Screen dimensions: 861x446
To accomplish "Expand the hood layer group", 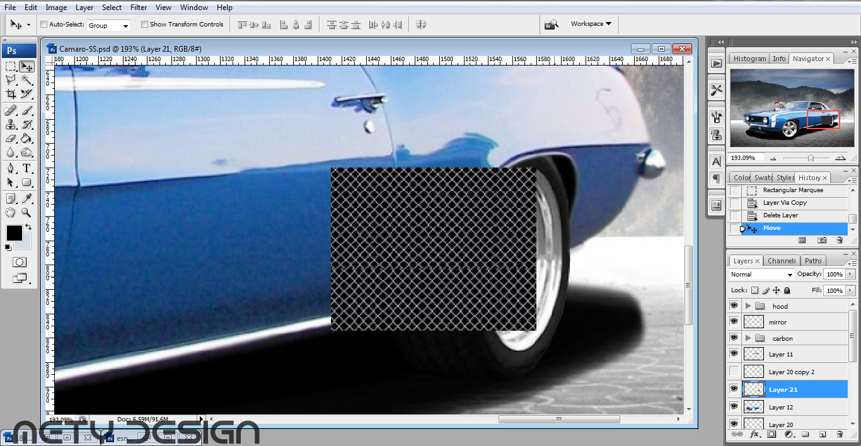I will 748,306.
